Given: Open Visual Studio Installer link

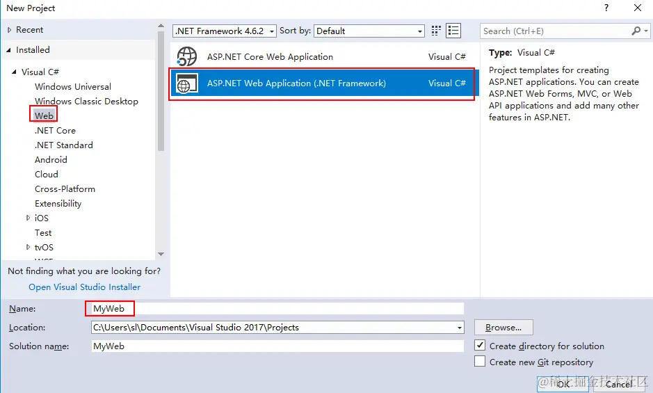Looking at the screenshot, I should tap(85, 287).
